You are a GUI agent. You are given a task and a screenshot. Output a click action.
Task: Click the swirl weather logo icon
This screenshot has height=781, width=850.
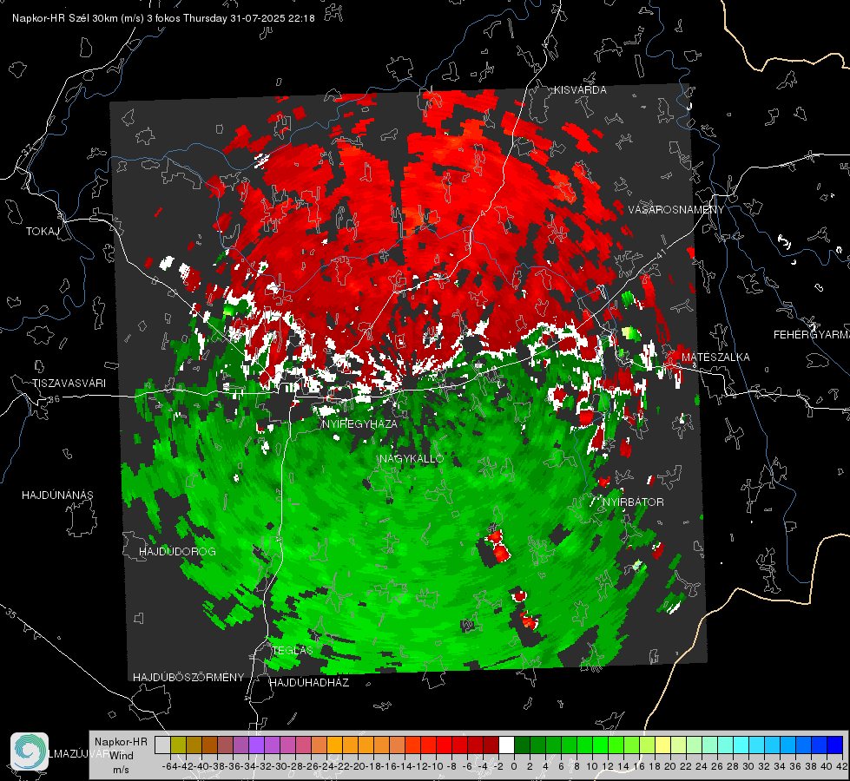(x=30, y=751)
